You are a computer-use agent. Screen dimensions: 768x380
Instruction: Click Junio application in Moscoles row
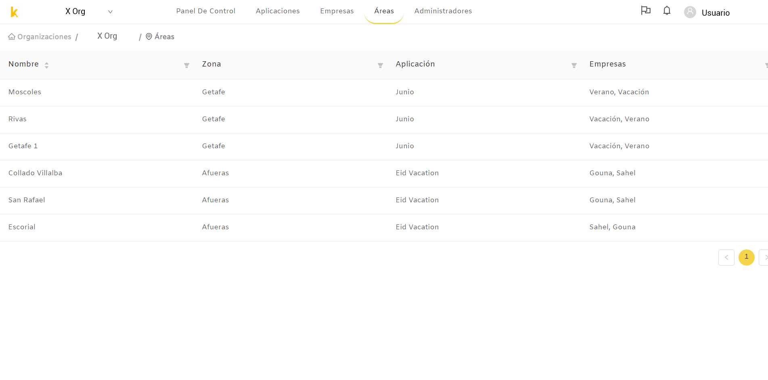pos(405,92)
